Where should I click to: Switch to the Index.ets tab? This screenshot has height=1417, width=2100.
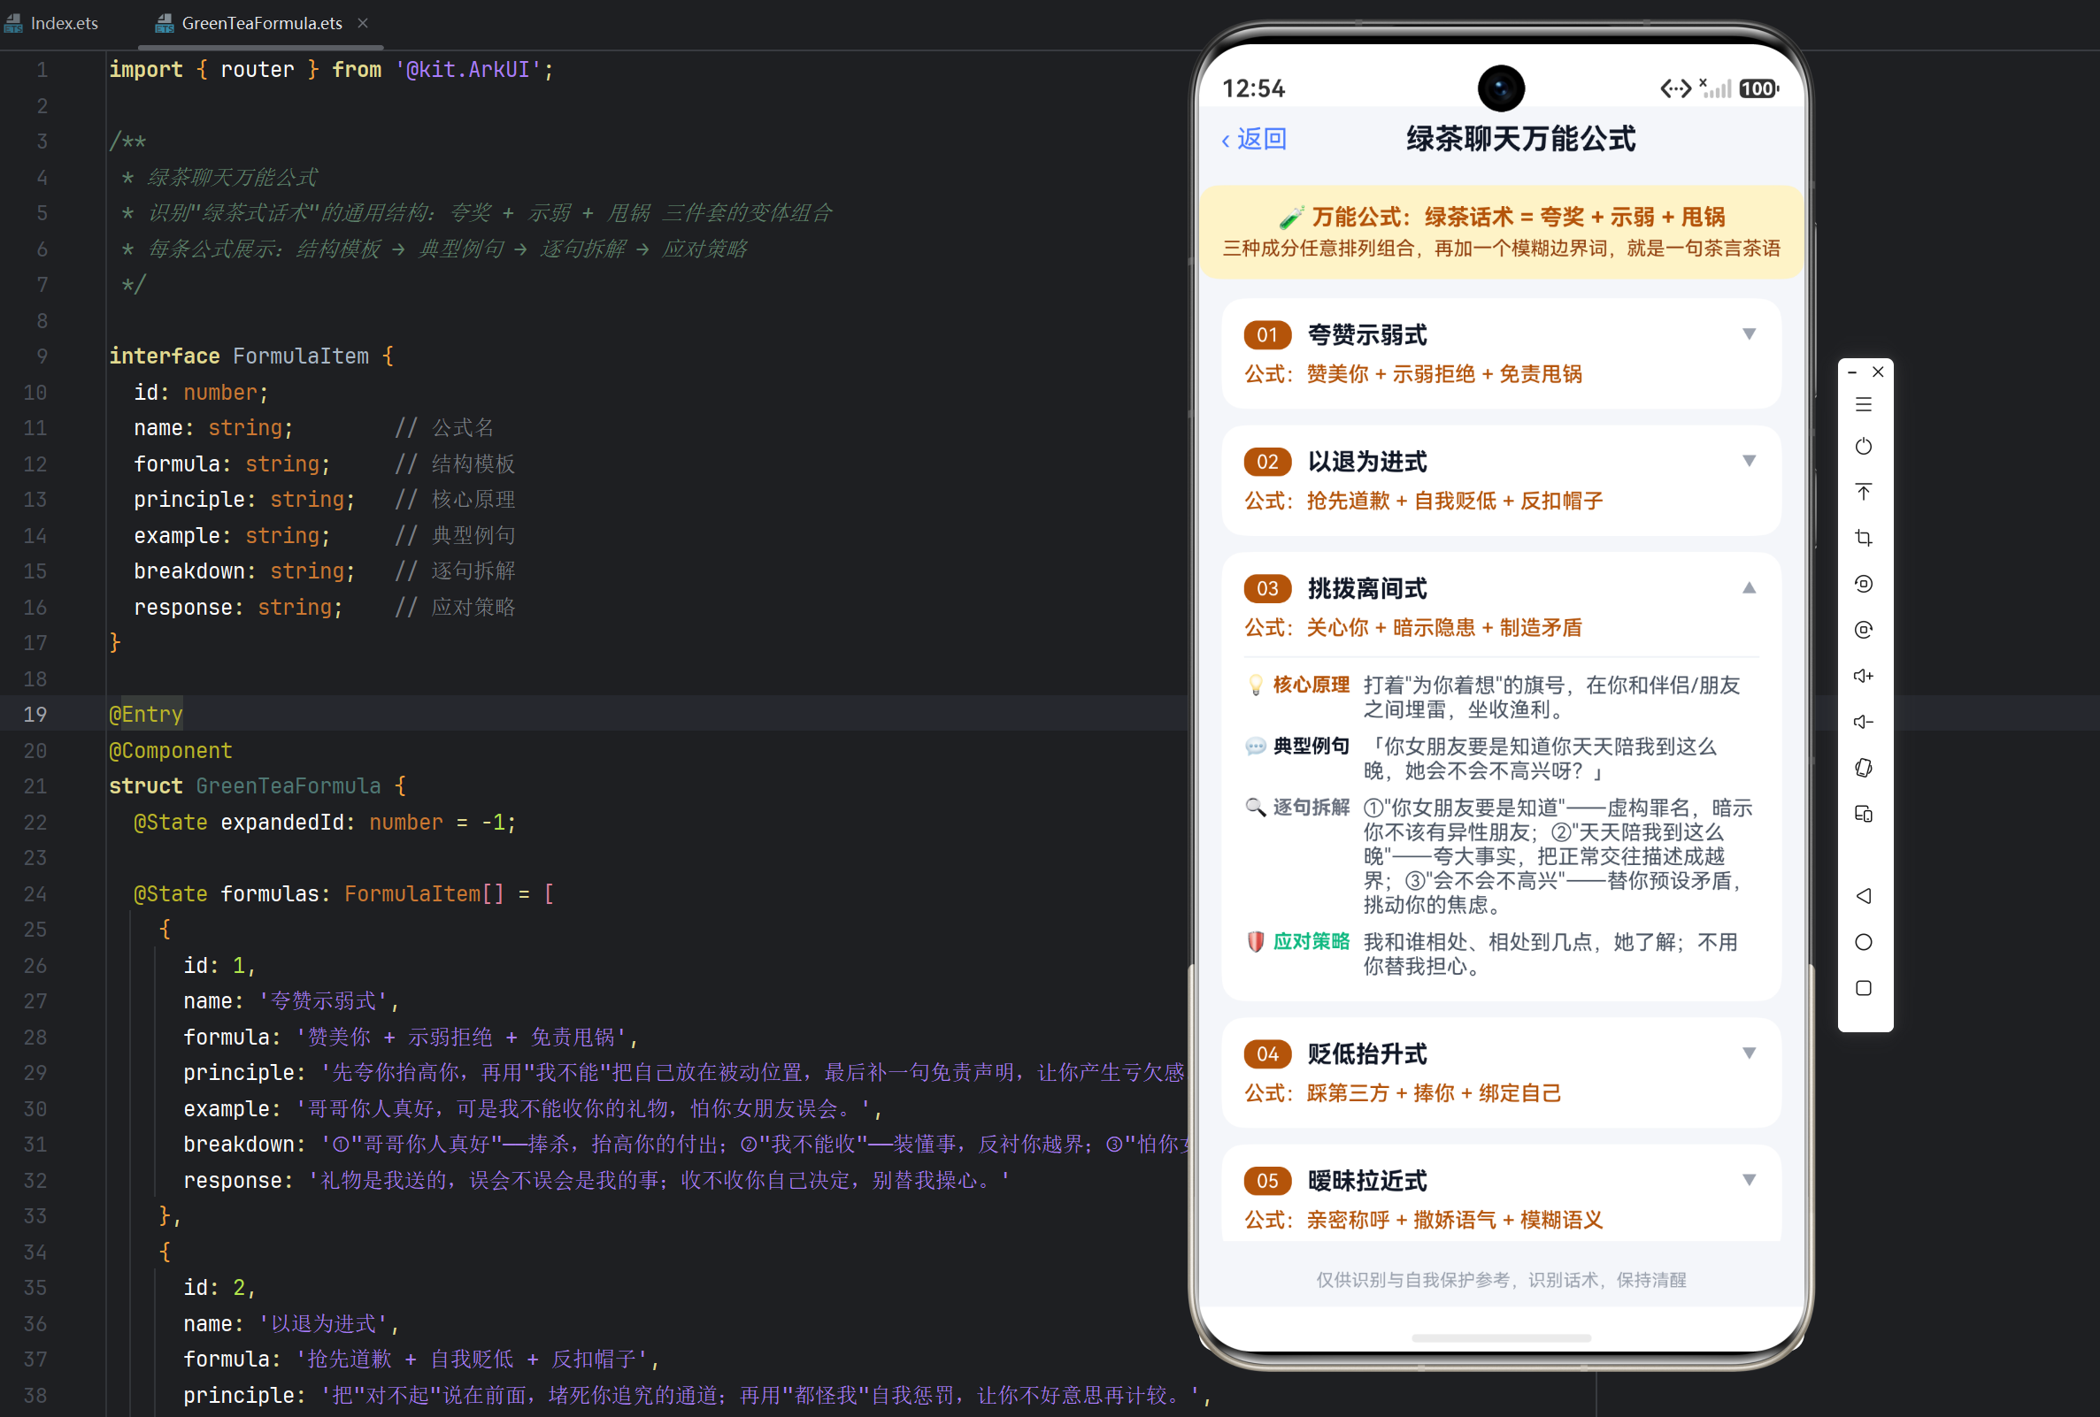click(51, 24)
